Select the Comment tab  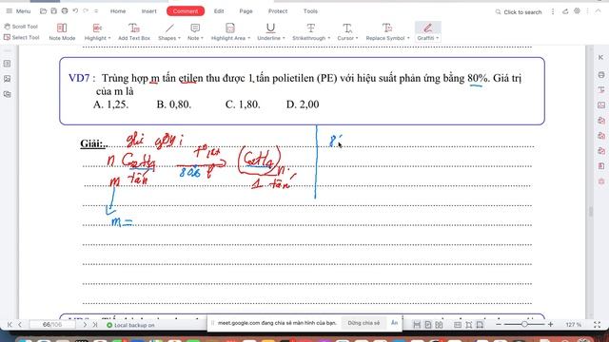click(186, 11)
